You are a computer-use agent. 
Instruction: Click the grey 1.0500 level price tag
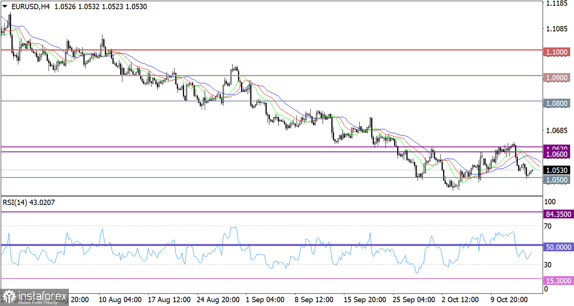pyautogui.click(x=557, y=180)
